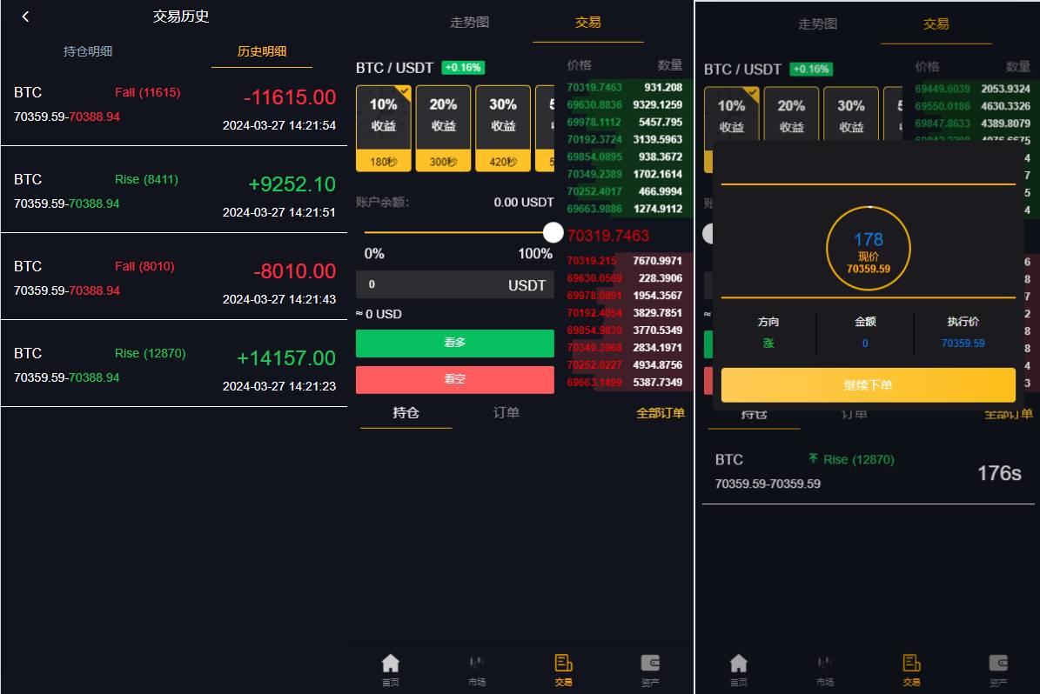Open the 走势图 tab in middle panel
The image size is (1040, 694).
469,23
